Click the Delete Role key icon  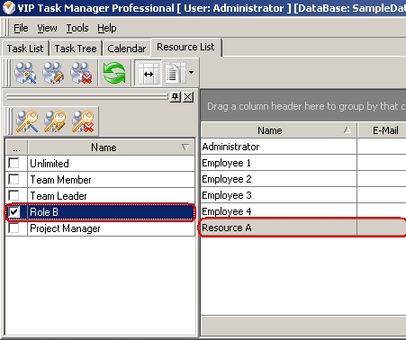(x=83, y=121)
